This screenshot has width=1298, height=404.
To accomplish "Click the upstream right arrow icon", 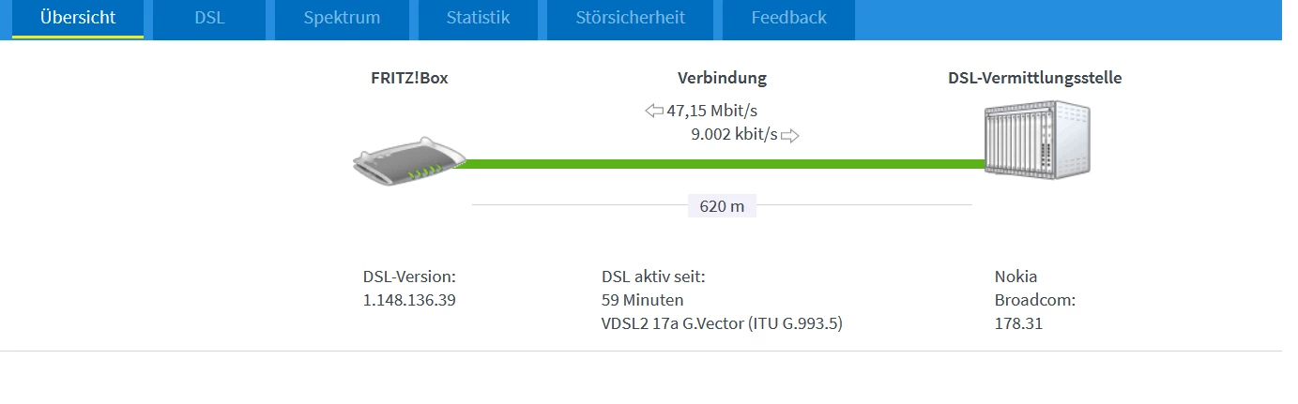I will tap(789, 136).
